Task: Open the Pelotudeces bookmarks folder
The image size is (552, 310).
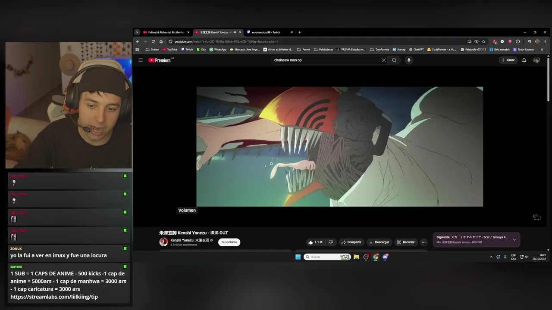Action: [x=323, y=50]
